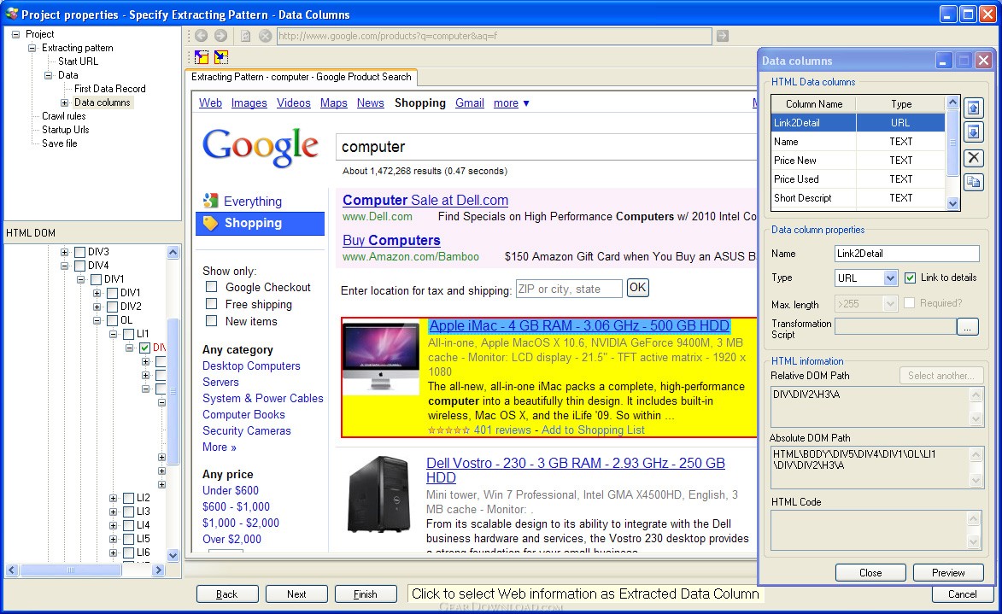1002x614 pixels.
Task: Click the app icon in the title bar
Action: [x=11, y=14]
